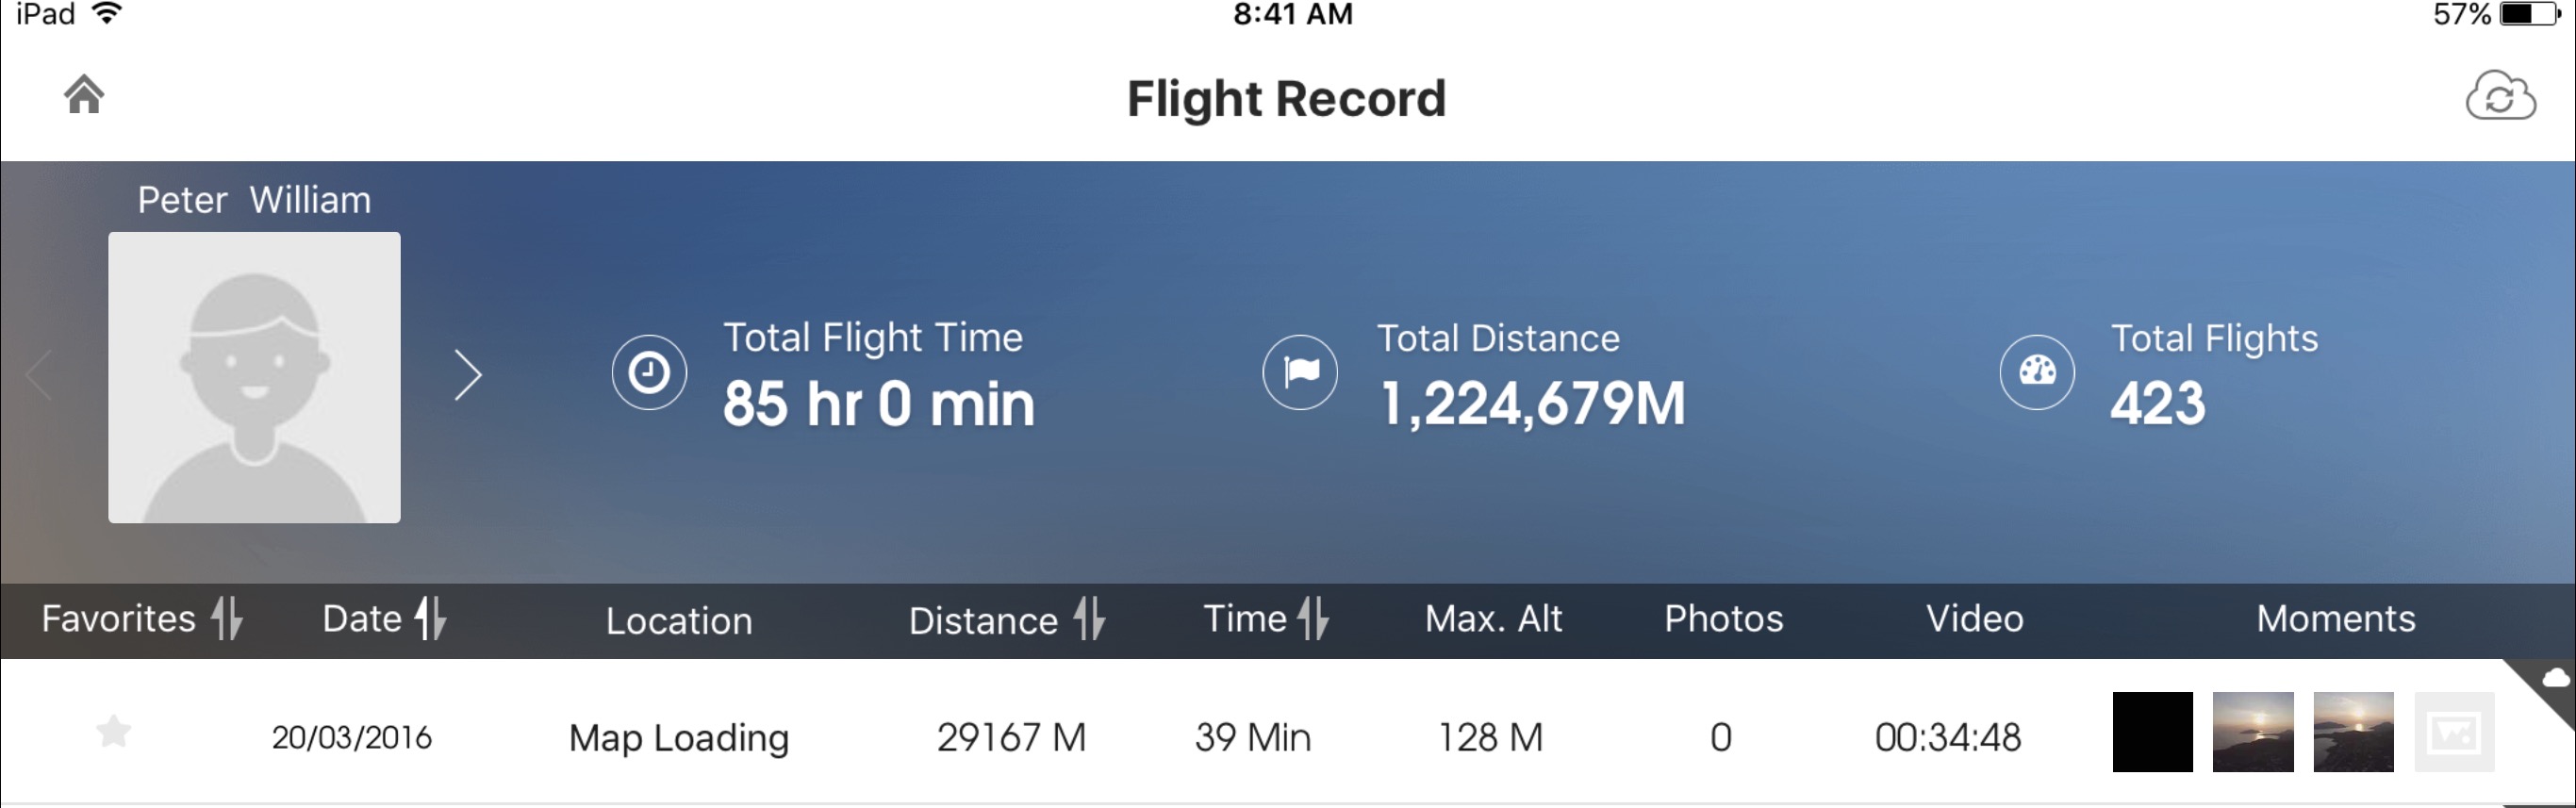
Task: Toggle Favorites column sort order
Action: (x=228, y=618)
